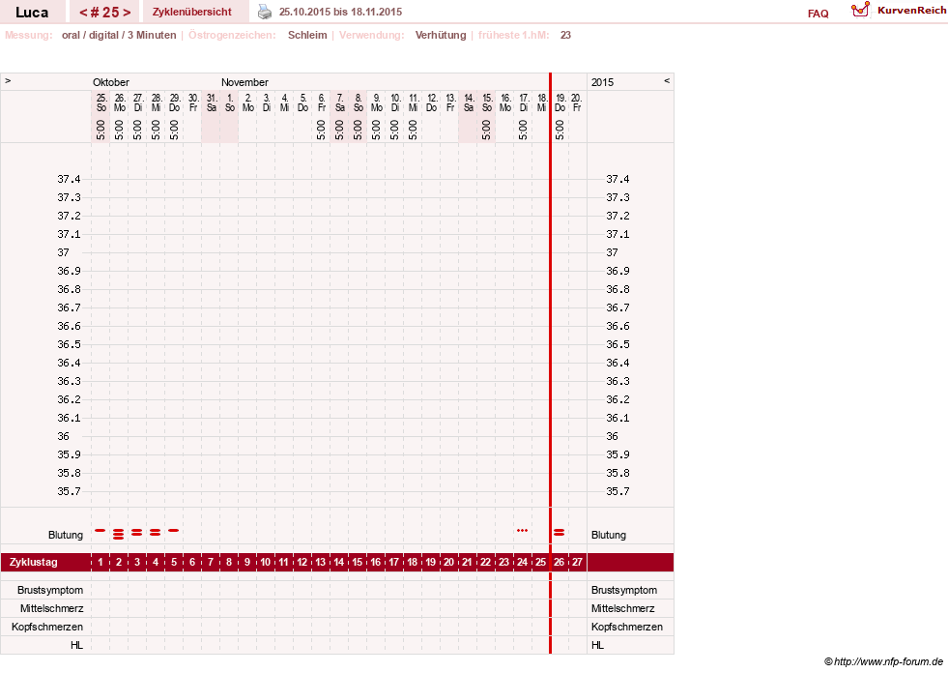Click the 5:00 time under 6. Fr
Viewport: 948px width, 673px height.
(x=321, y=130)
